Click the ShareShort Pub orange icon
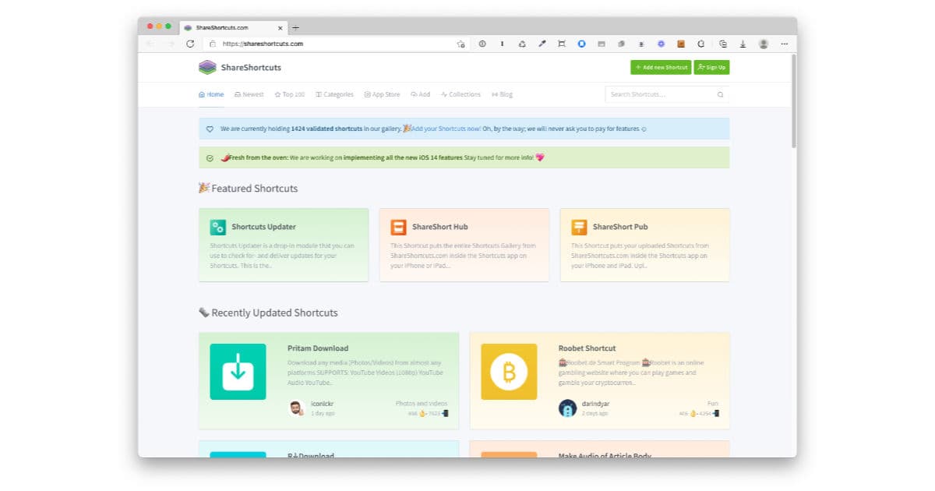The height and width of the screenshot is (491, 935). coord(579,227)
